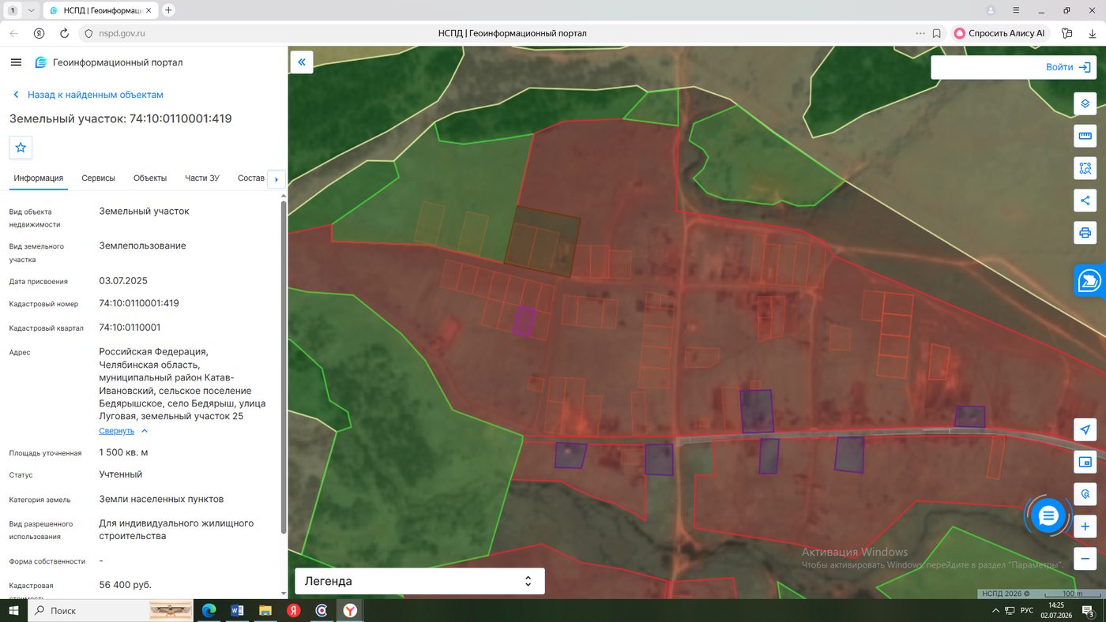Activate the area search tool on map
The image size is (1106, 622).
point(1085,168)
